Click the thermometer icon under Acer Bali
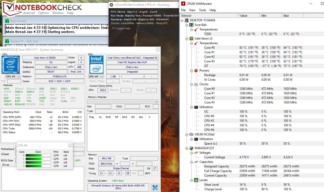 point(196,29)
